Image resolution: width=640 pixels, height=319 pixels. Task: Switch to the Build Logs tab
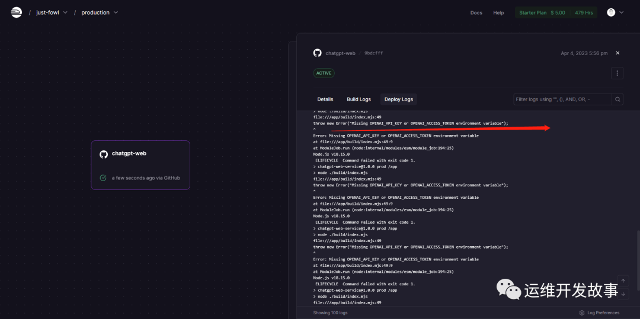coord(359,99)
